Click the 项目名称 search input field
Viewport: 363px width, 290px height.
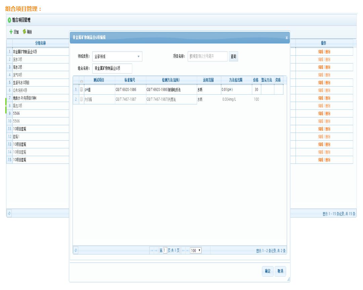208,57
